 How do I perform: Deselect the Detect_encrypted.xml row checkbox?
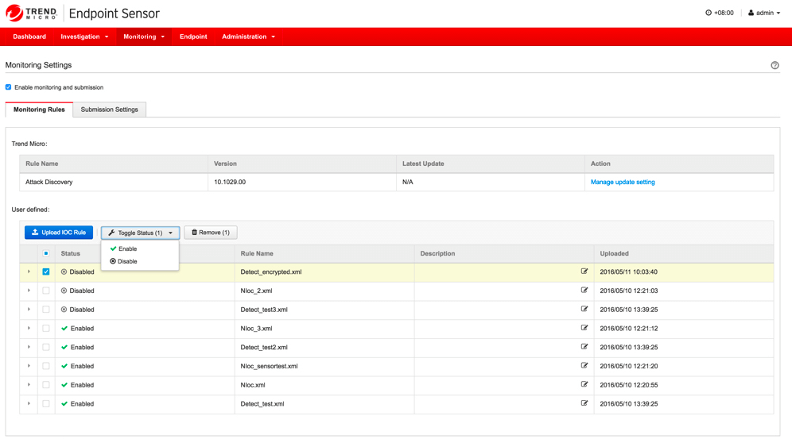[46, 271]
